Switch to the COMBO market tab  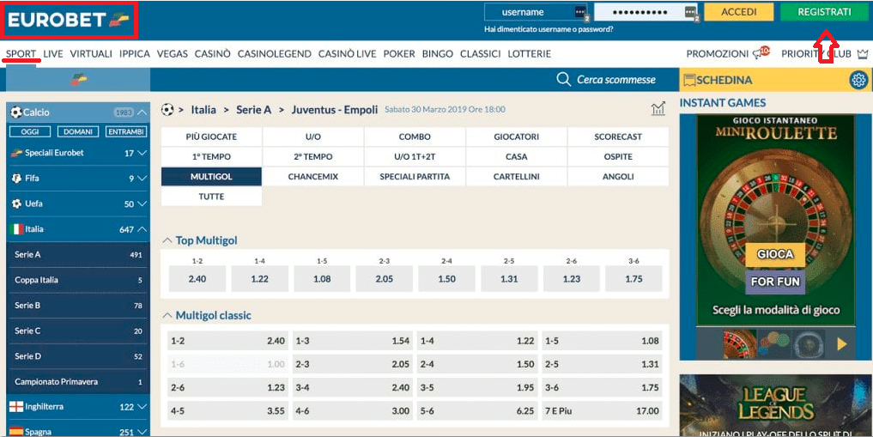point(415,137)
